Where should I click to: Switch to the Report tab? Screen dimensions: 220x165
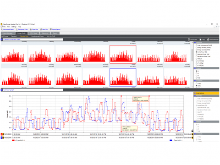[55, 33]
